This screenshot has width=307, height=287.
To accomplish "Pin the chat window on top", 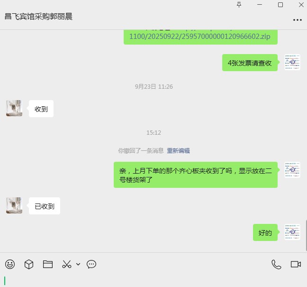I will 239,5.
